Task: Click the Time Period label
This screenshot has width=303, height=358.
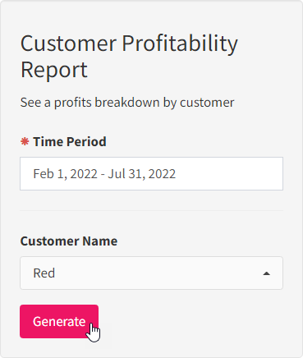Action: (70, 141)
